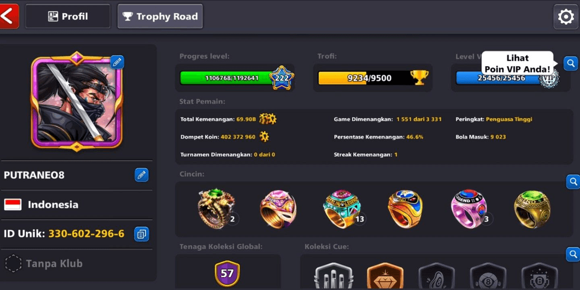
Task: Tap the Lihat Poin VIP Anda tooltip
Action: pos(518,63)
